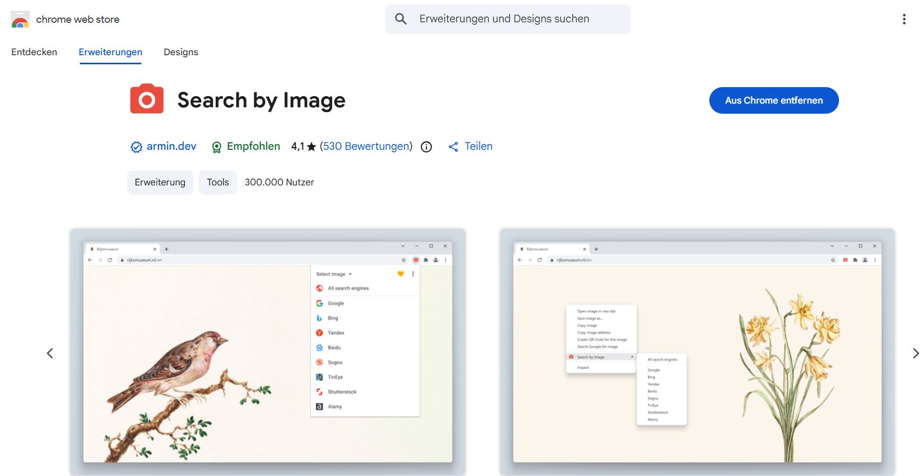Screen dimensions: 924x476
Task: Click the search magnifier icon
Action: coord(401,19)
